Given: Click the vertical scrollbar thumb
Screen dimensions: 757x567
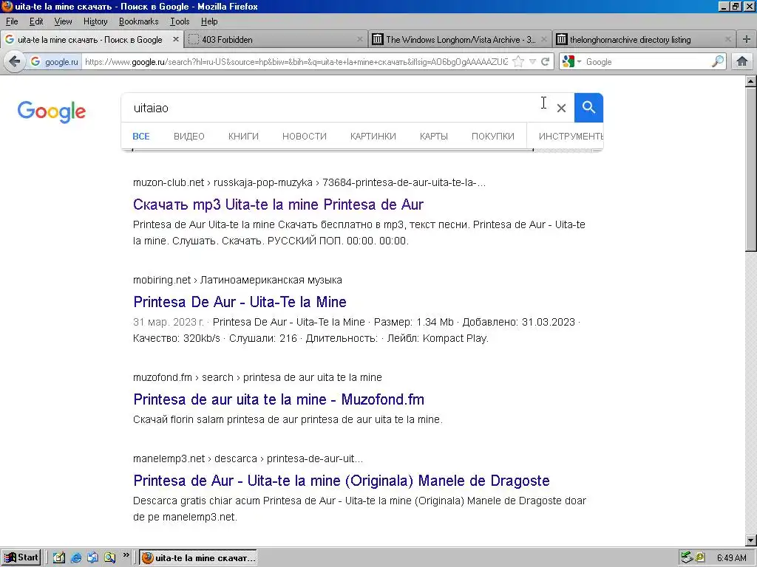Looking at the screenshot, I should point(751,169).
